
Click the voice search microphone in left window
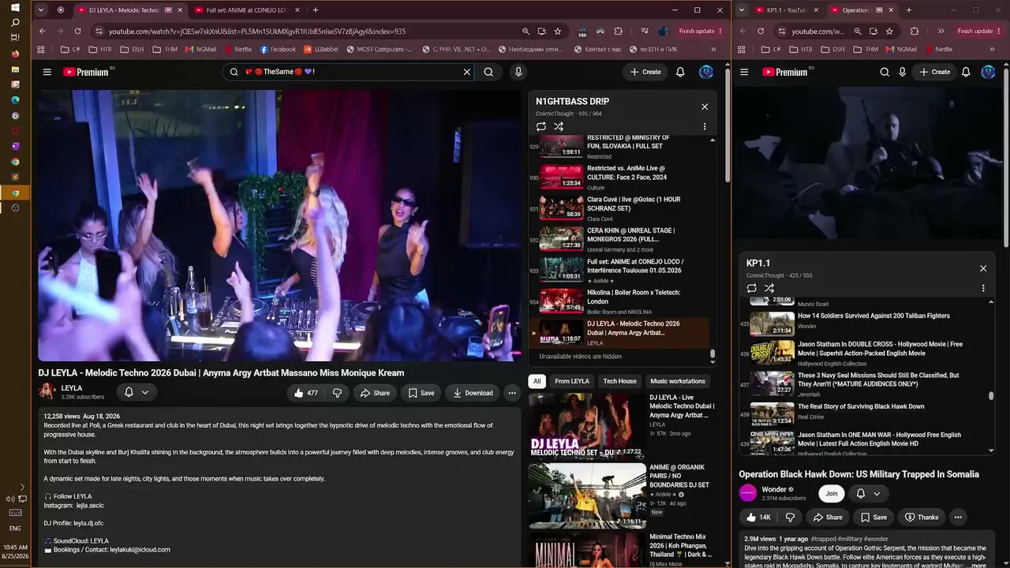(518, 72)
